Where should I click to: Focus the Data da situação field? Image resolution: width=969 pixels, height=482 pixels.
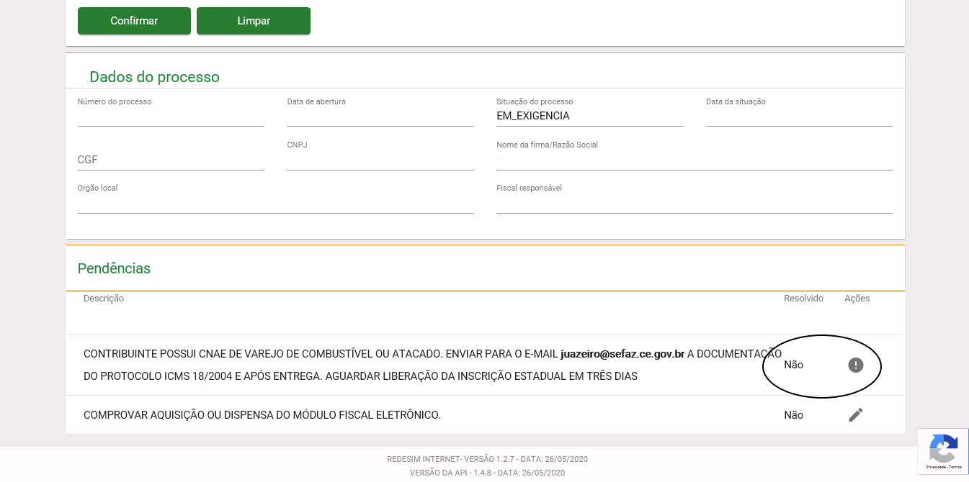coord(799,117)
